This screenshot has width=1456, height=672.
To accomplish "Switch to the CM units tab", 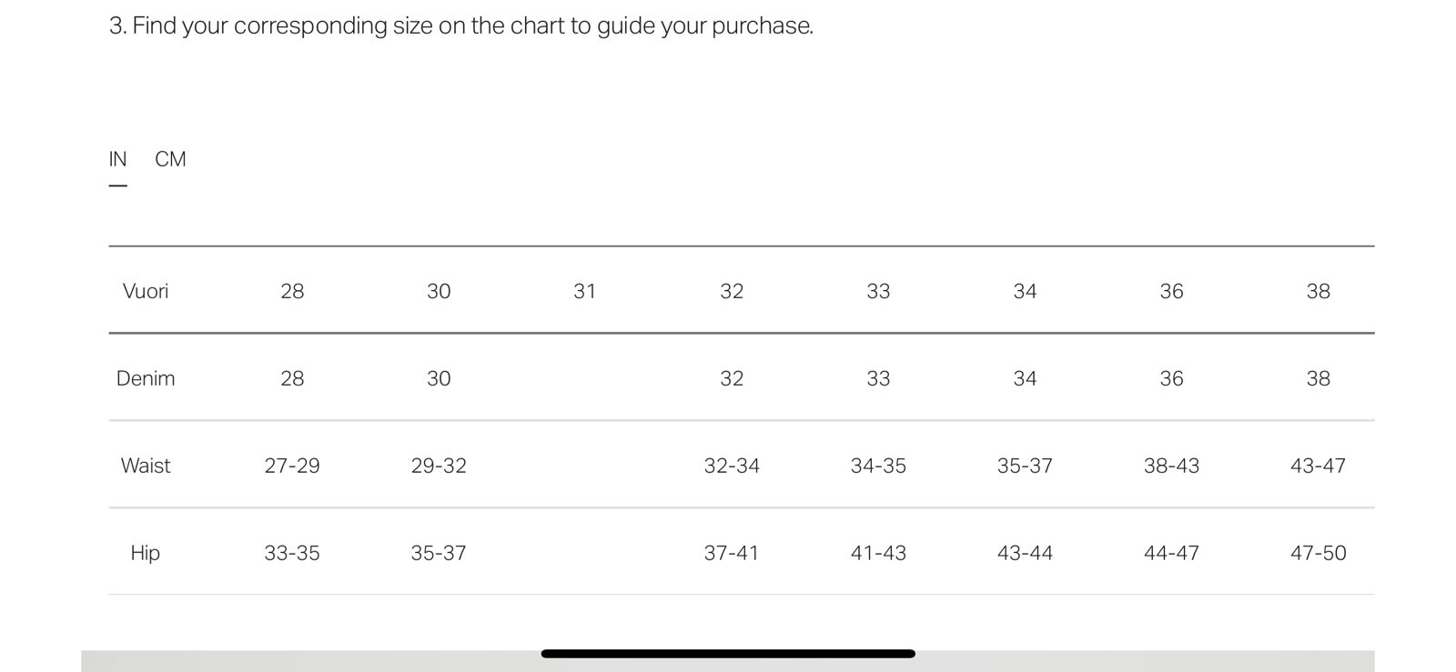I will click(x=170, y=159).
